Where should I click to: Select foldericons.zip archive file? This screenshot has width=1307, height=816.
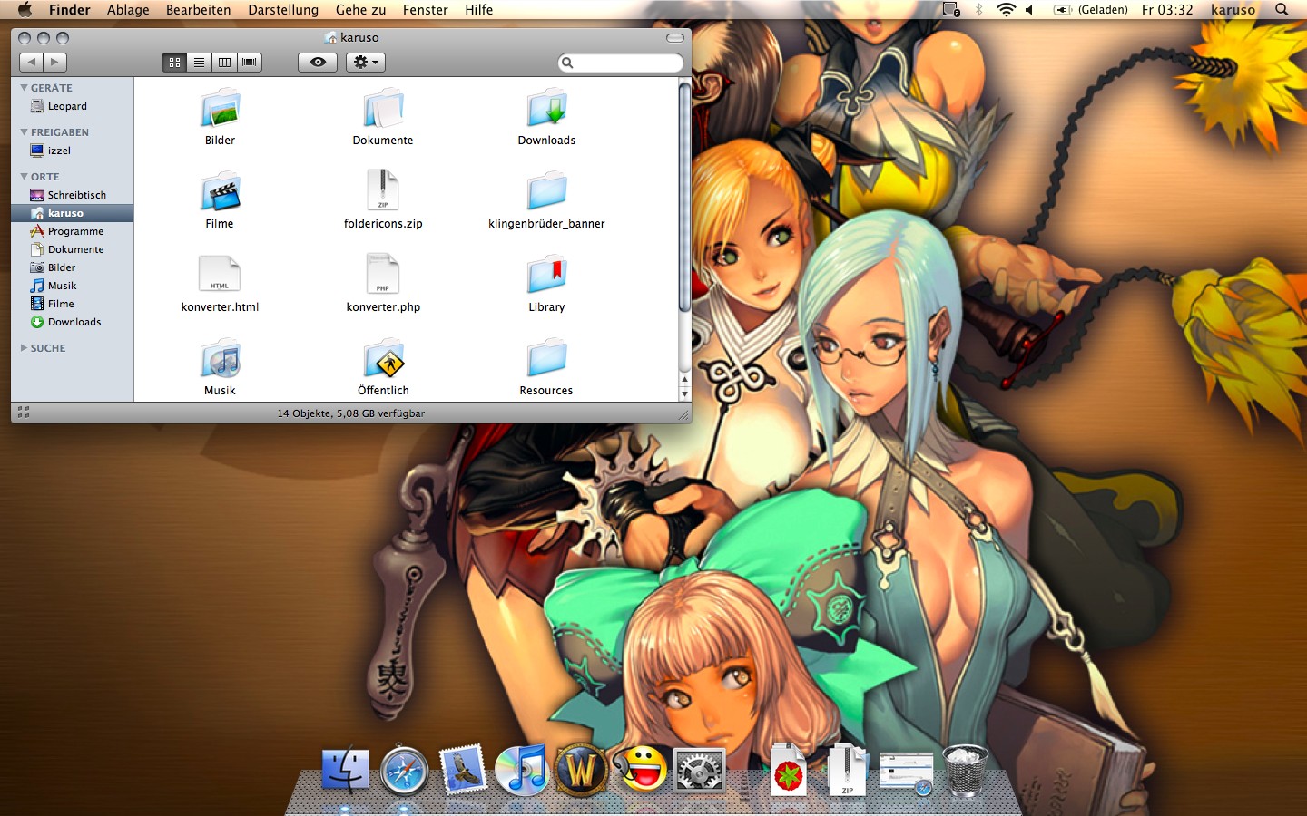[383, 190]
